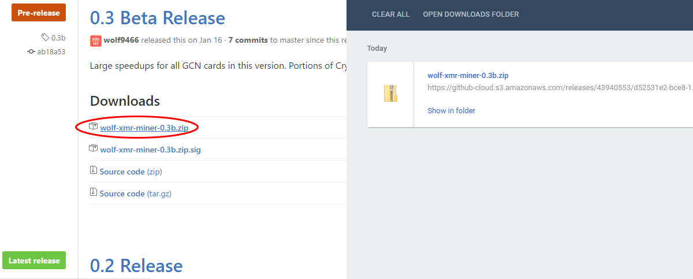Download wolf-xmr-miner-0.3b.zip from release list
The image size is (693, 279).
(144, 128)
